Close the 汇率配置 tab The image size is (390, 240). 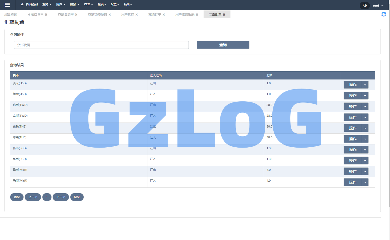(x=224, y=15)
